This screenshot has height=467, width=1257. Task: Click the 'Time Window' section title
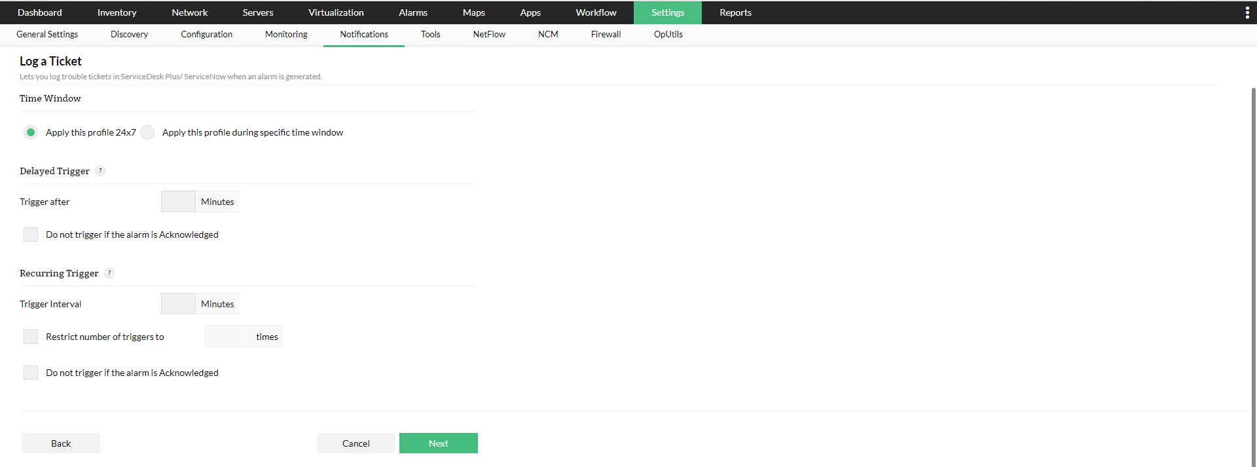click(50, 98)
